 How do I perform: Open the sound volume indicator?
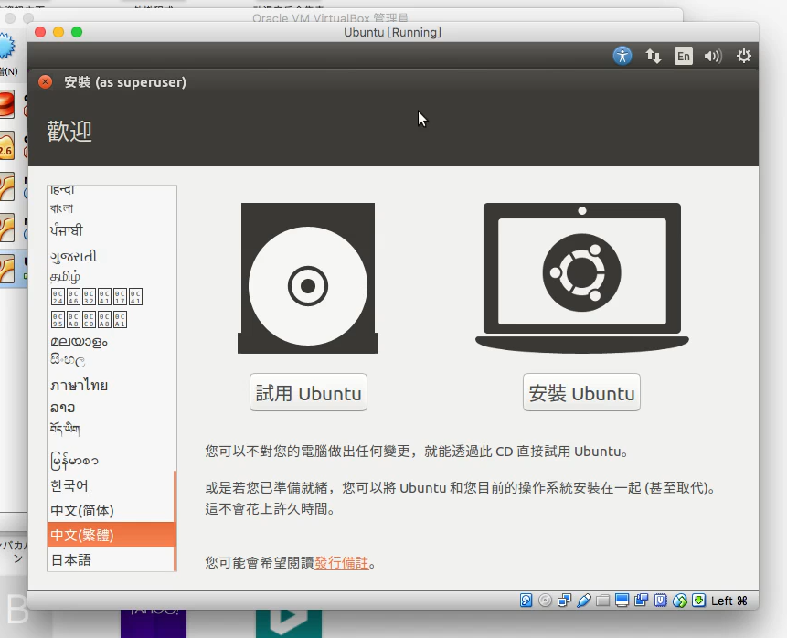pyautogui.click(x=713, y=56)
